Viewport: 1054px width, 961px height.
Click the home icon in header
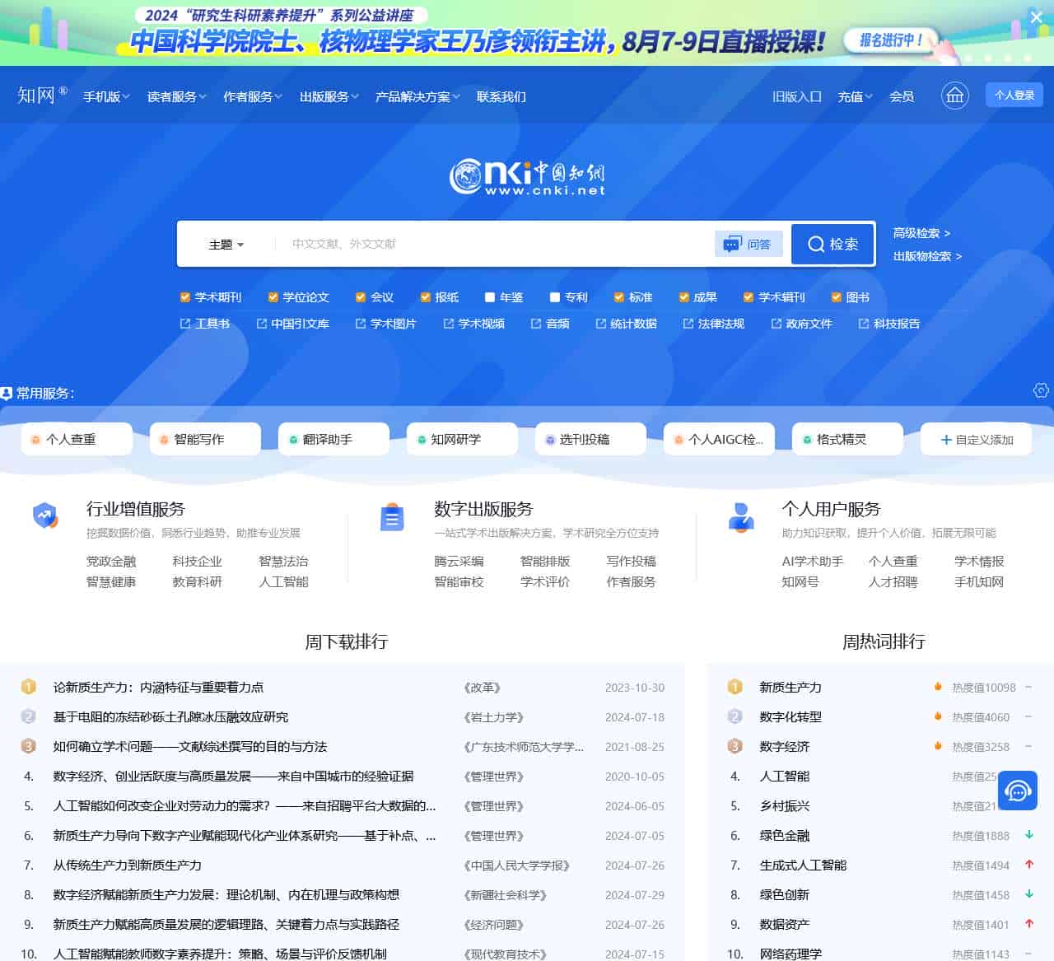(954, 96)
